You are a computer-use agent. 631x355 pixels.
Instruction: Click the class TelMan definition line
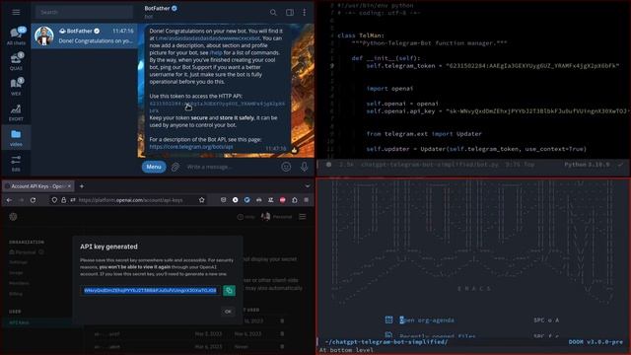(361, 35)
